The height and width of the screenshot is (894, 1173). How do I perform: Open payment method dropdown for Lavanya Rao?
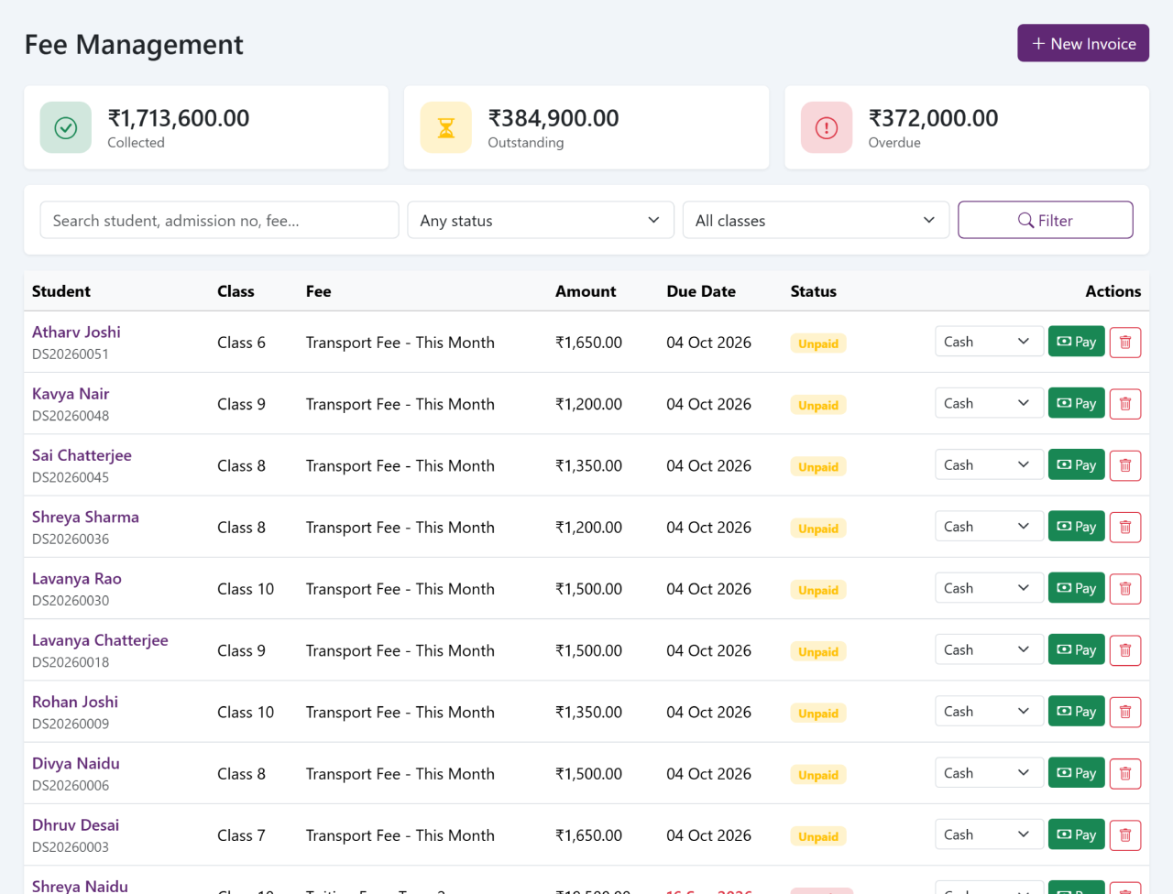click(x=989, y=588)
